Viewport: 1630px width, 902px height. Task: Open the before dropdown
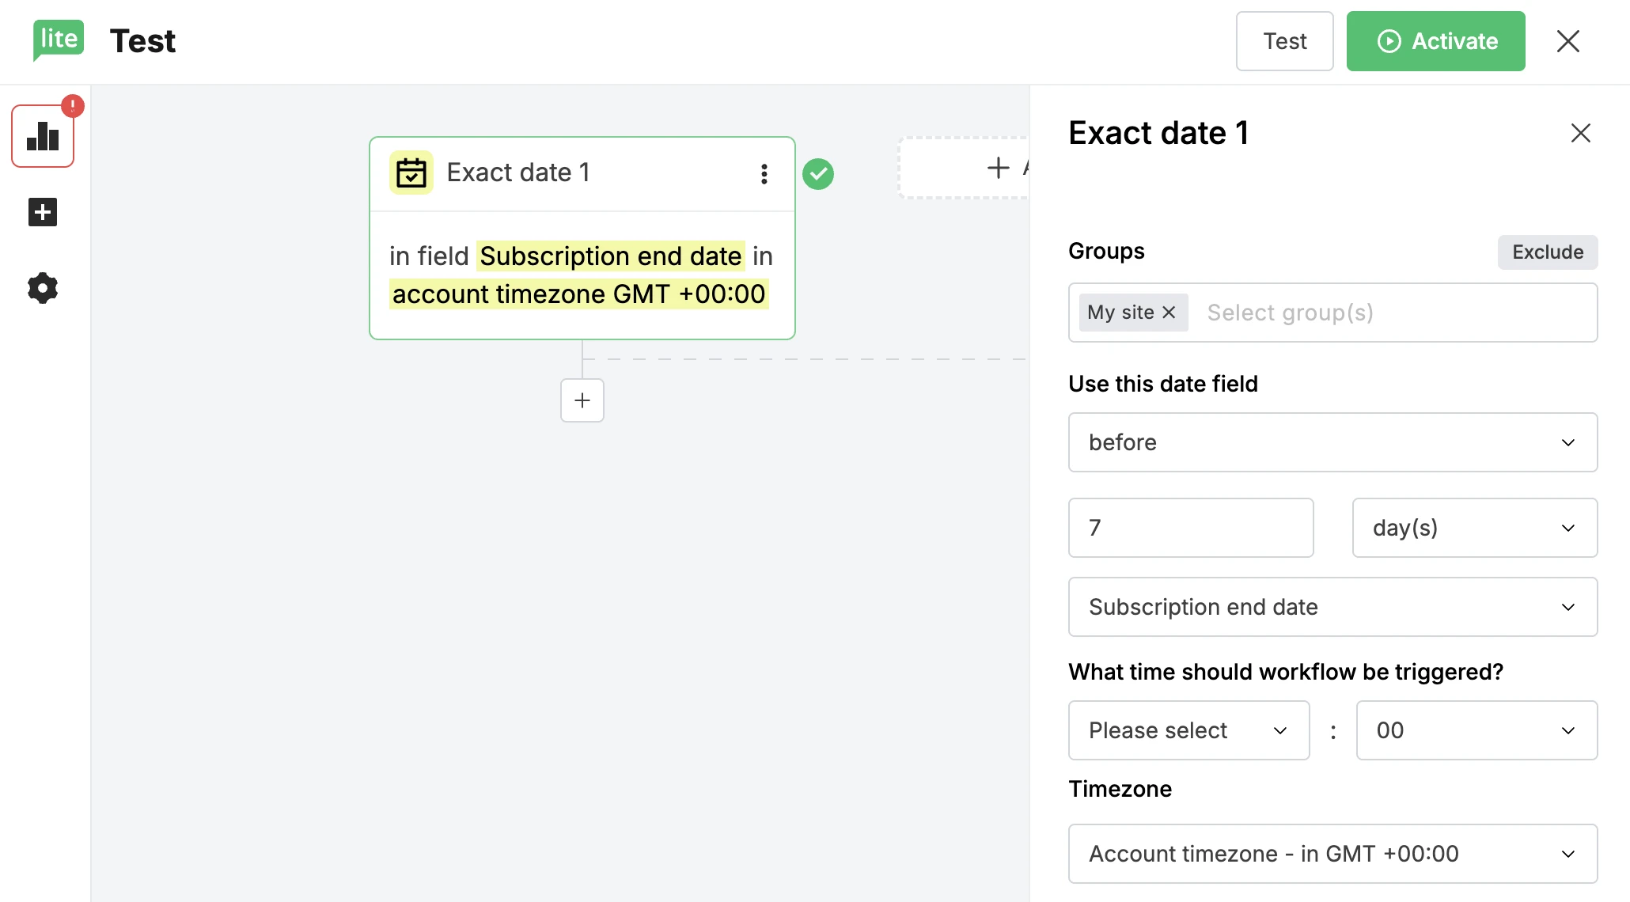(x=1333, y=442)
